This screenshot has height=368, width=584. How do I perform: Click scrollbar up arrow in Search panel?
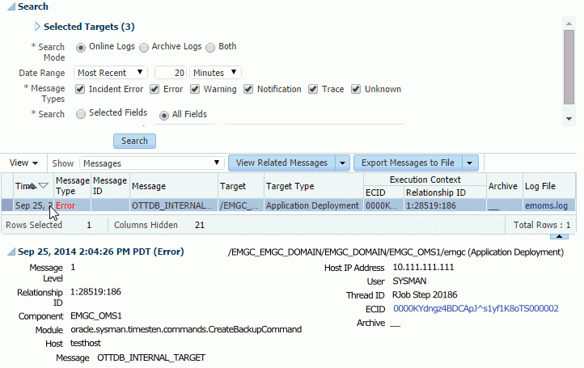click(569, 23)
